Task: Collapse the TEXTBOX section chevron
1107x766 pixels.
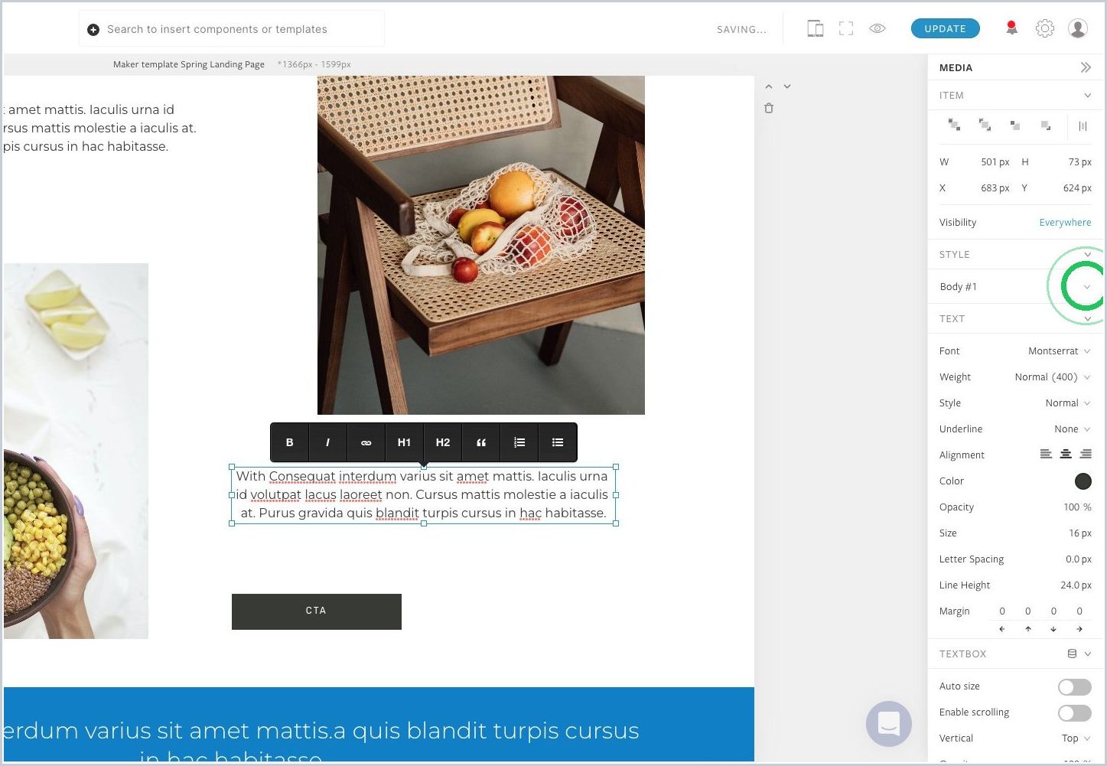Action: tap(1087, 654)
